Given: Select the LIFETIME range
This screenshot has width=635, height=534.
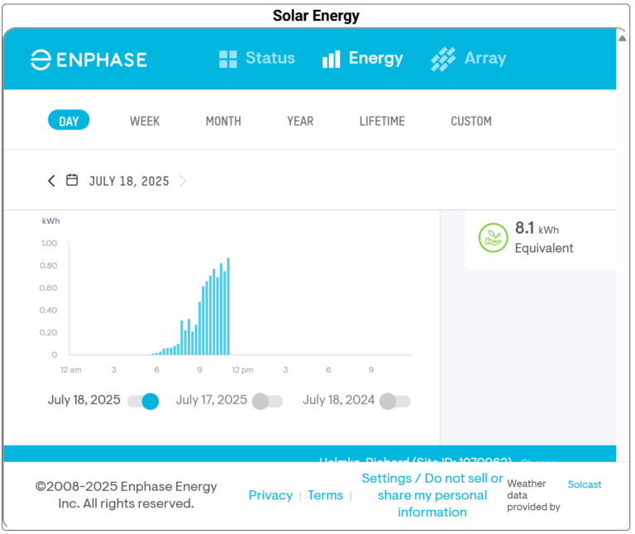Looking at the screenshot, I should point(382,121).
